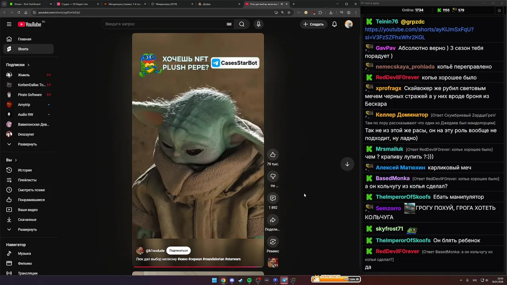Go to next short with down arrow
Screen dimensions: 507x285
pos(347,164)
